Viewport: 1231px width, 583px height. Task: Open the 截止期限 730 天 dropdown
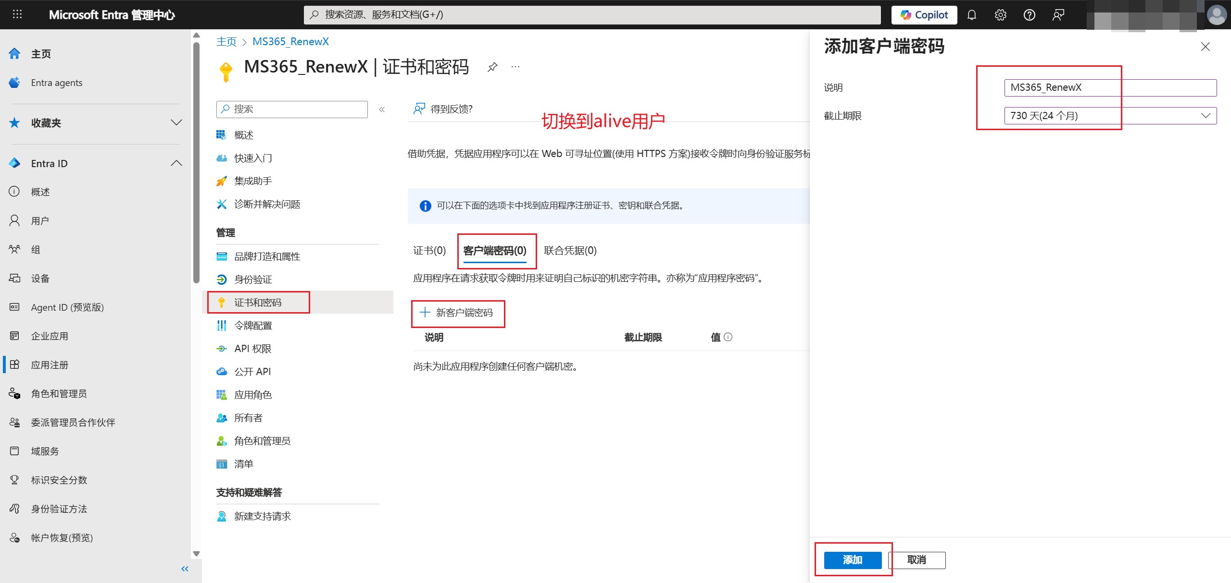coord(1110,116)
